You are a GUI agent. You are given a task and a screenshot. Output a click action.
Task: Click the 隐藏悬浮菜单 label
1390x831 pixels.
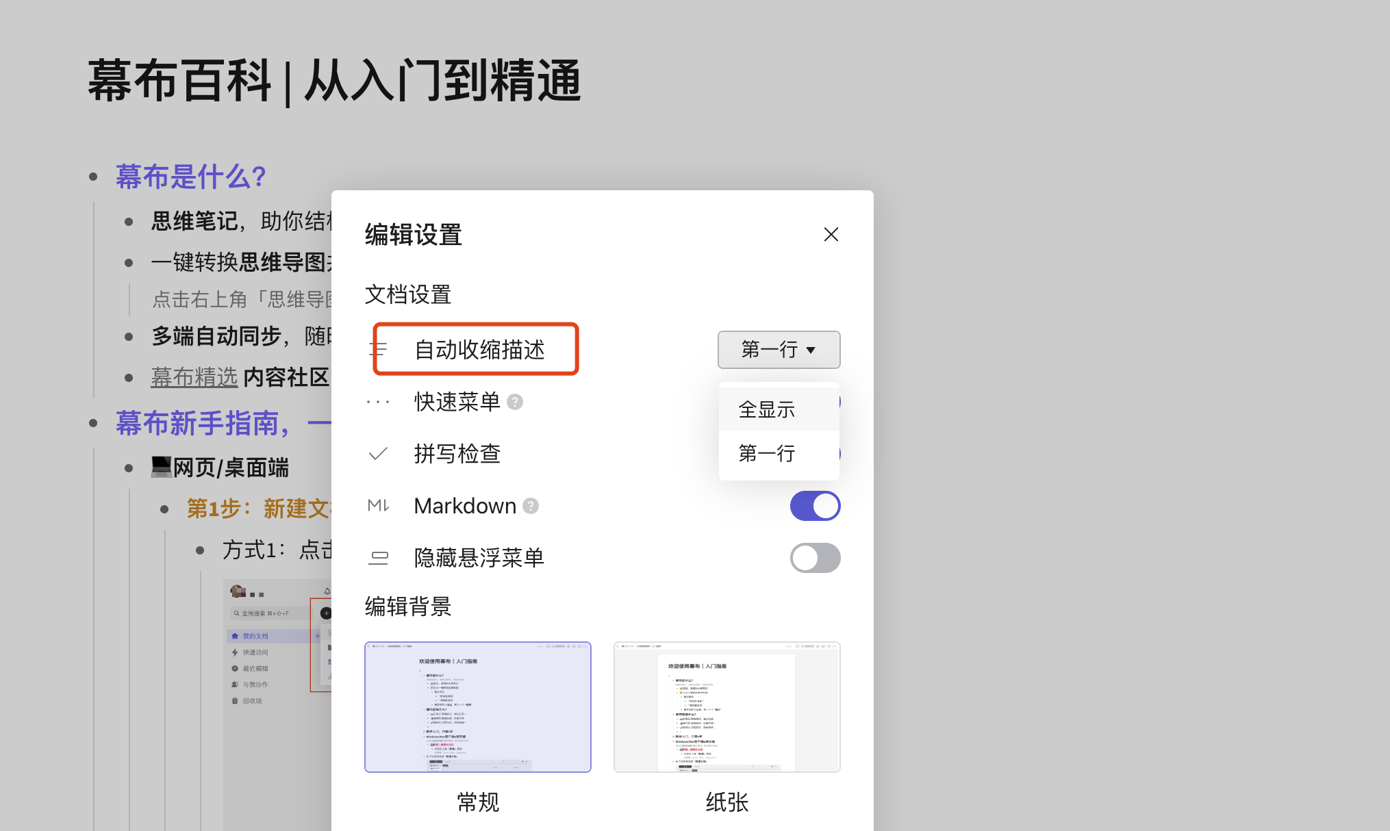point(479,558)
